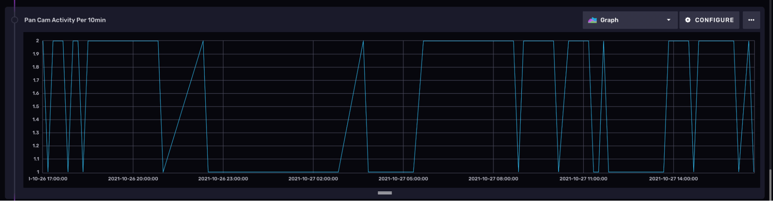
Task: Click x-axis label 2021-10-27 08:00:00
Action: [x=493, y=179]
